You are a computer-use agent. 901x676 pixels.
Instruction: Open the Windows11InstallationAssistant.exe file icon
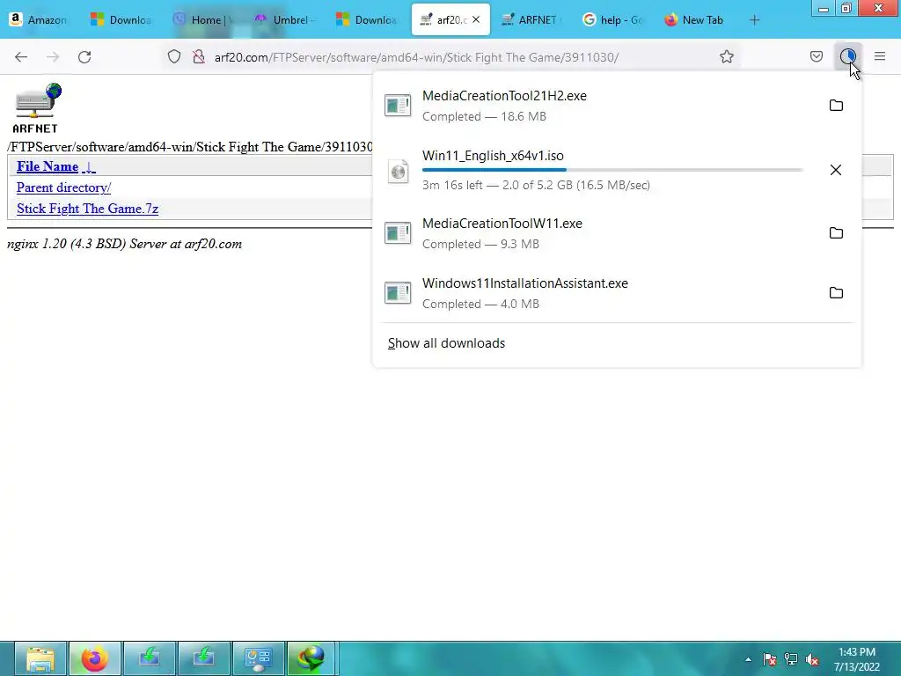tap(398, 292)
